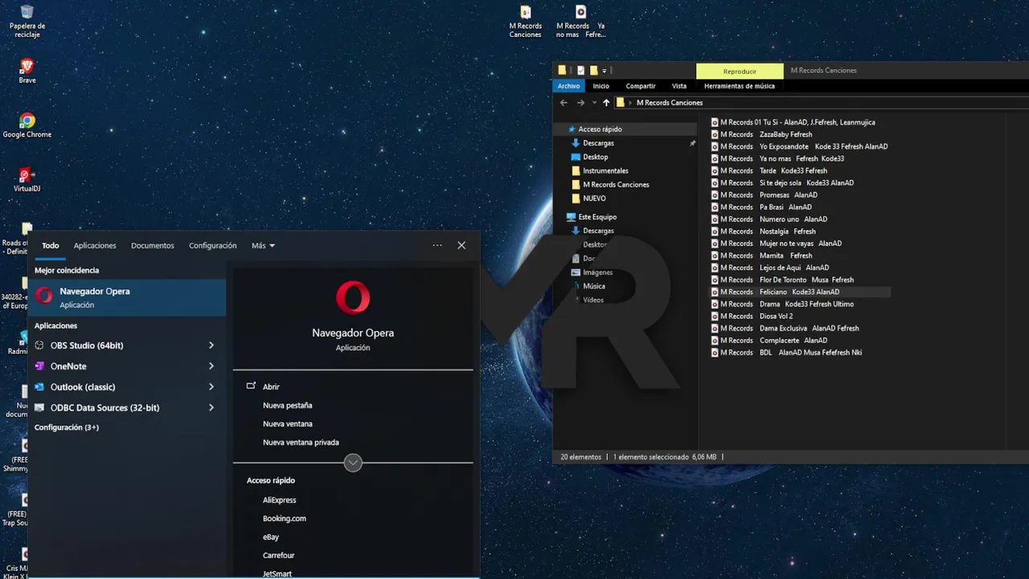
Task: Open the Inicio ribbon tab in Explorer
Action: tap(601, 86)
